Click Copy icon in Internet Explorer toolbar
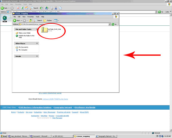This screenshot has width=172, height=138. tap(60, 8)
